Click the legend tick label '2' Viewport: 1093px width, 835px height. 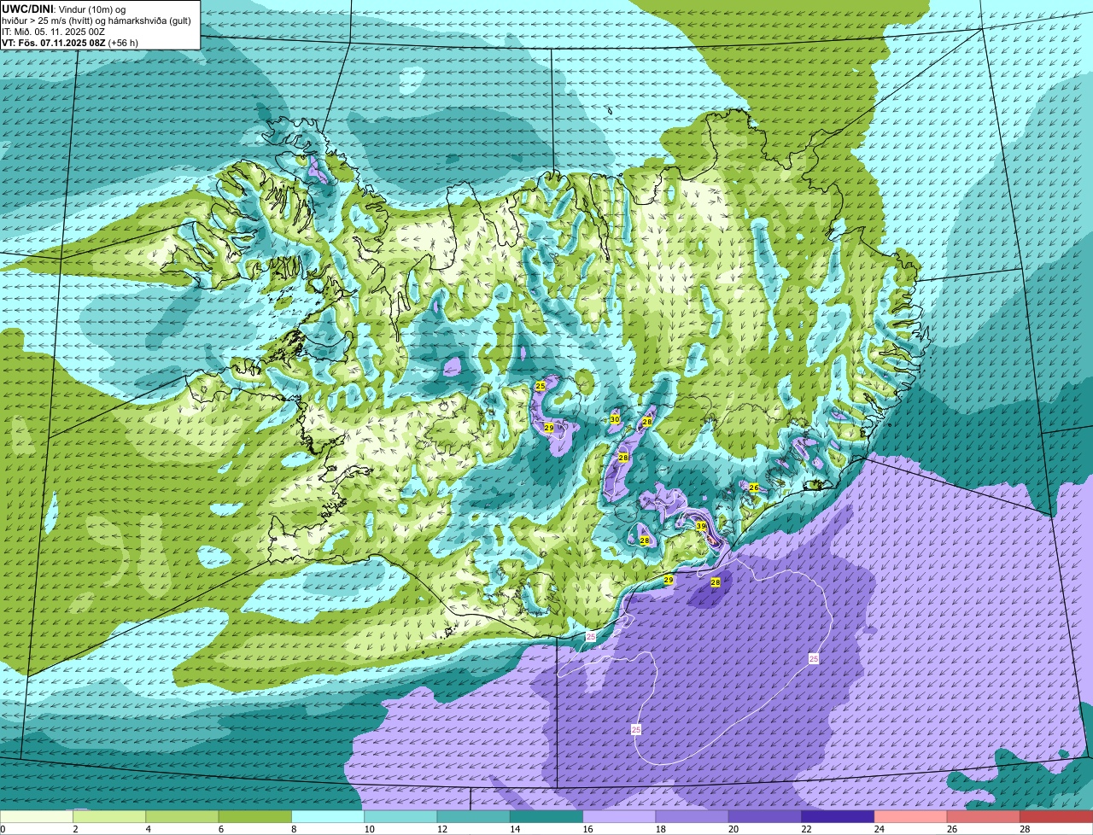coord(75,829)
